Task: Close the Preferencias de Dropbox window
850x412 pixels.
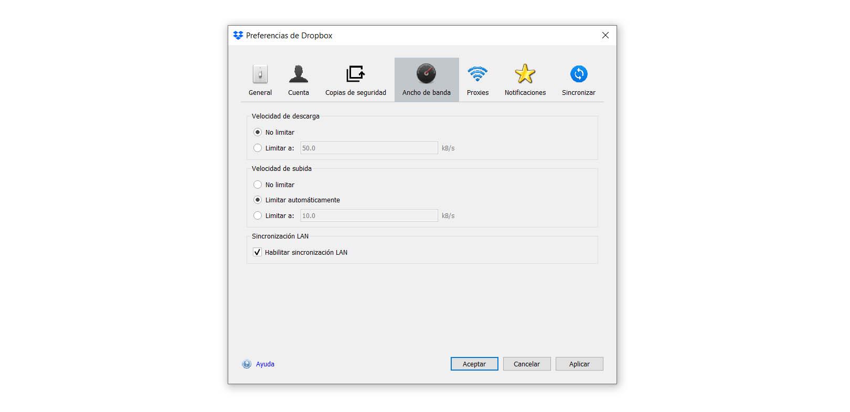Action: 605,35
